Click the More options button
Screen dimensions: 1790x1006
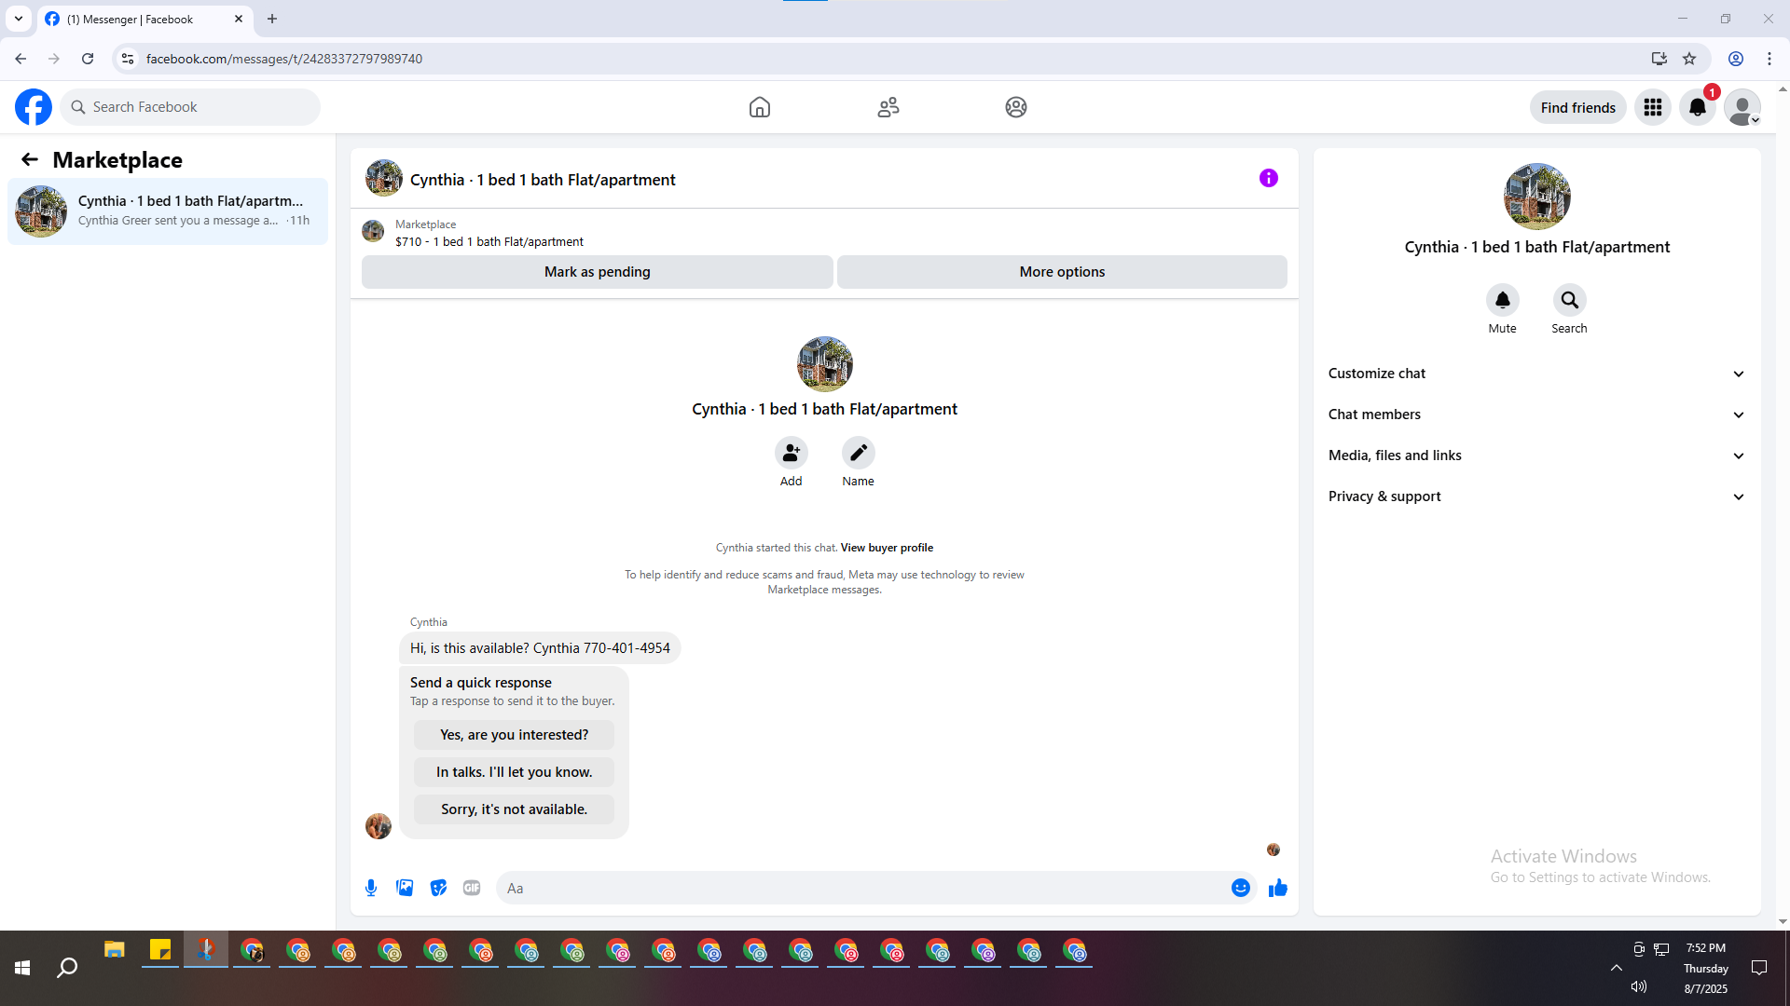(1062, 272)
